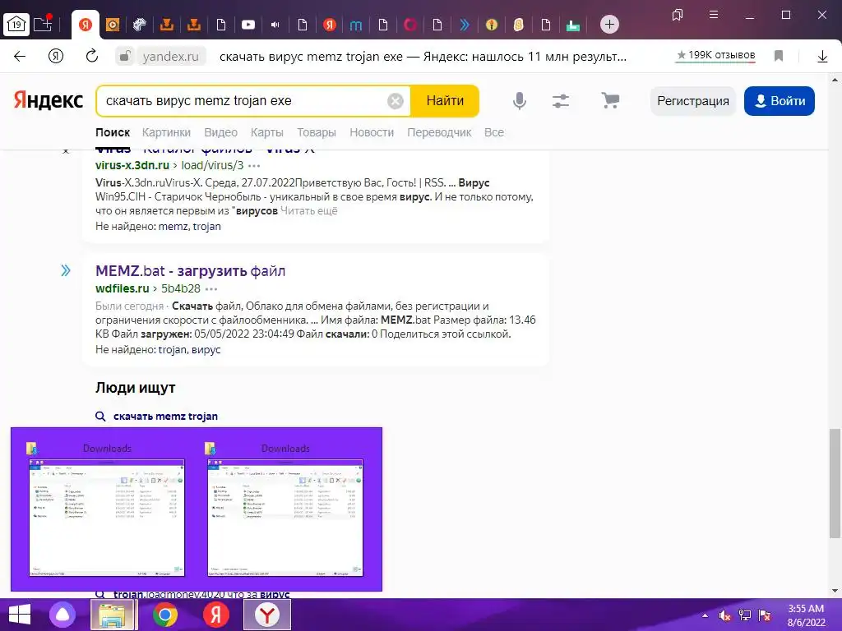The width and height of the screenshot is (842, 631).
Task: Click the Регистрация button
Action: [692, 101]
